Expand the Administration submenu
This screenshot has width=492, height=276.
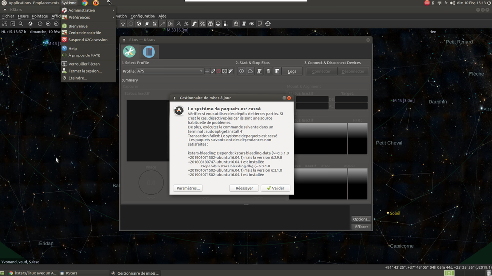pos(88,10)
